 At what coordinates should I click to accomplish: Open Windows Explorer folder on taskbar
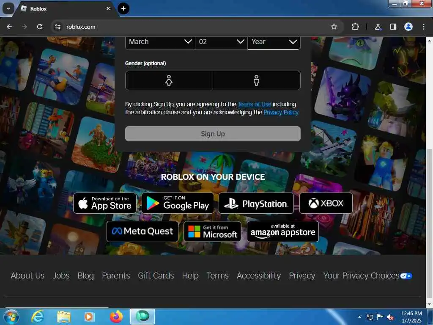coord(64,317)
